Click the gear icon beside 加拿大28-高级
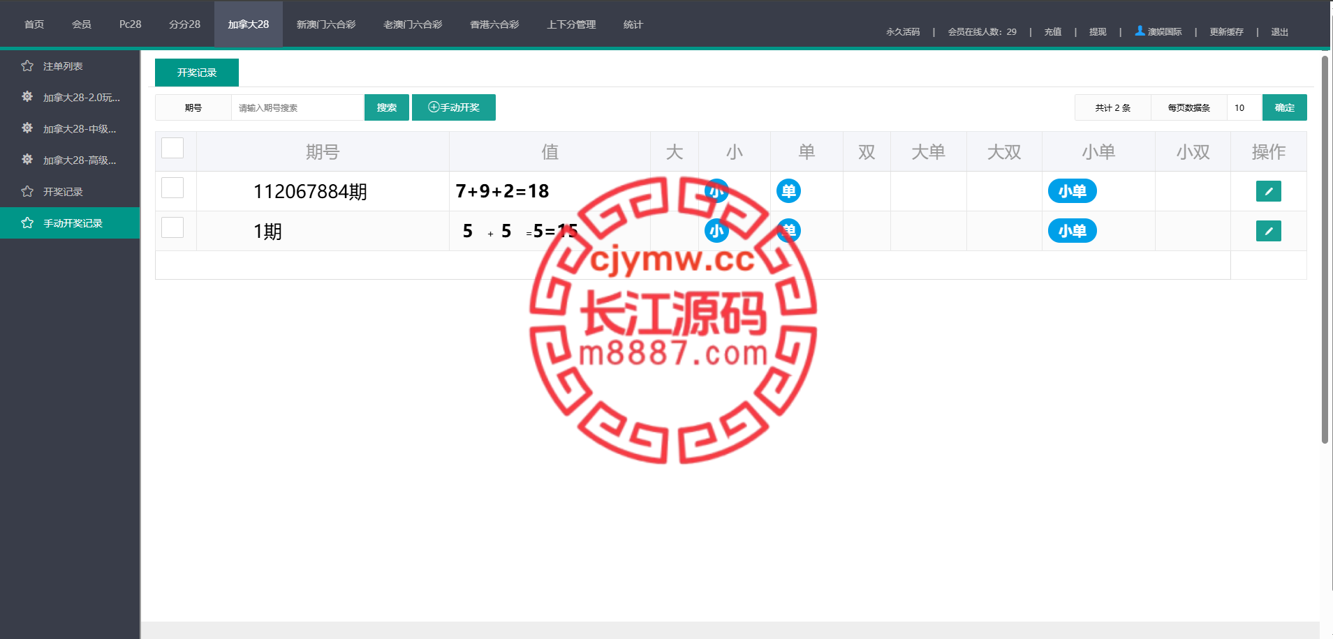The width and height of the screenshot is (1333, 639). point(27,160)
